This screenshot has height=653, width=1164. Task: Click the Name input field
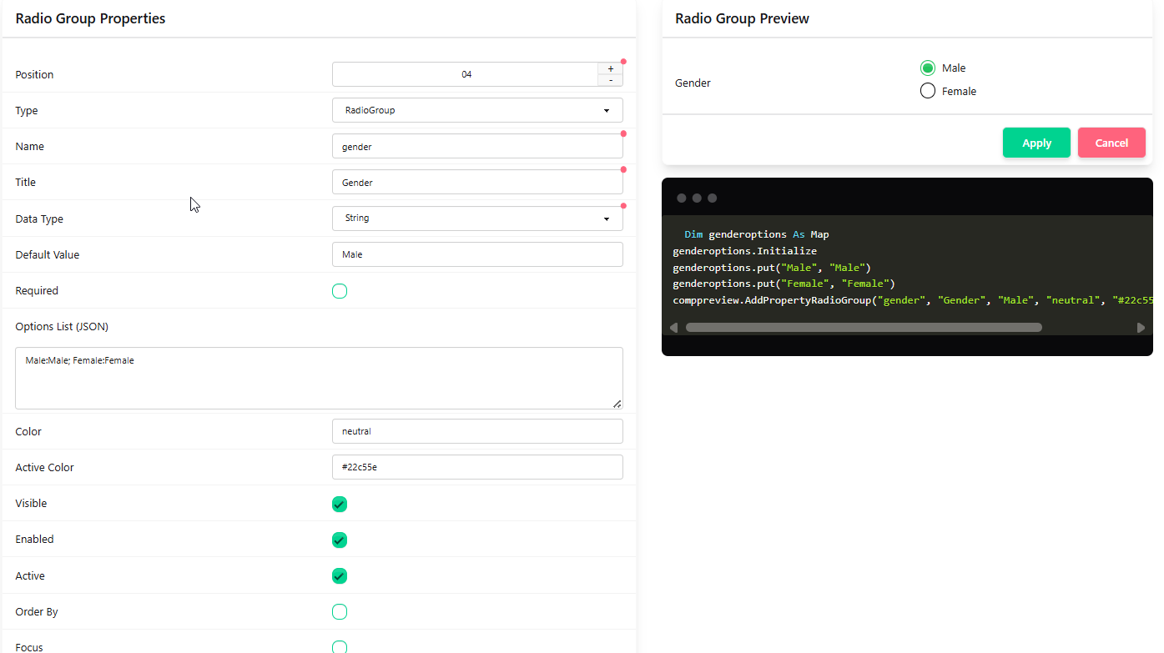[477, 146]
